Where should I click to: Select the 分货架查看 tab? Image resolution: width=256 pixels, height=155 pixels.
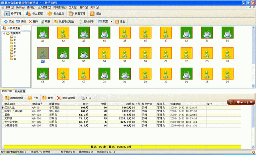12,28
